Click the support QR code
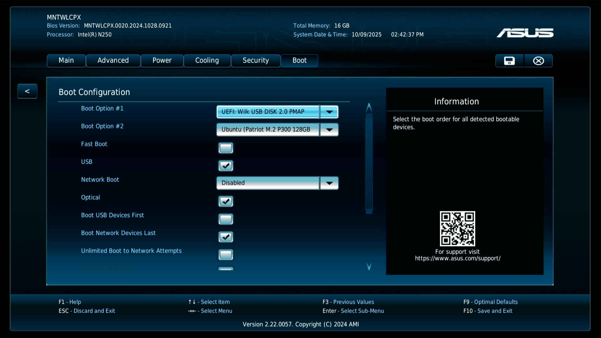601x338 pixels. click(x=457, y=228)
